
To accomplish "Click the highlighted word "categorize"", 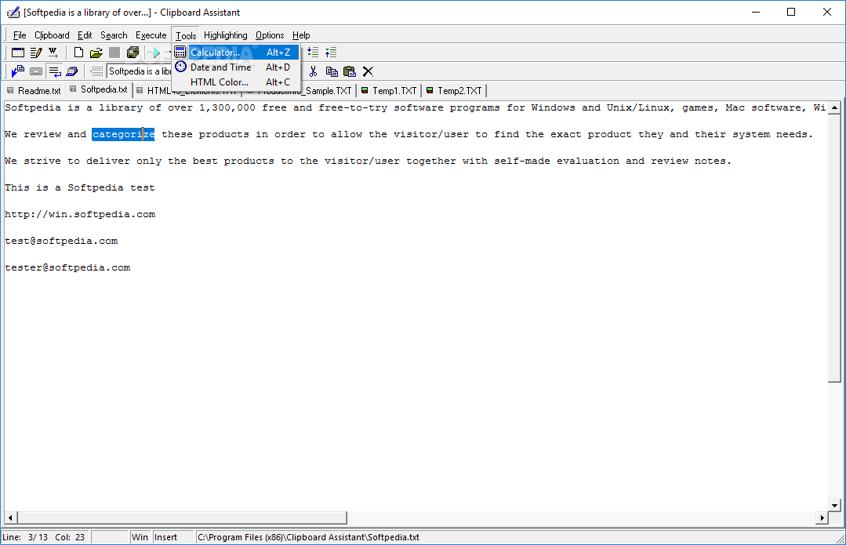I will click(x=123, y=134).
